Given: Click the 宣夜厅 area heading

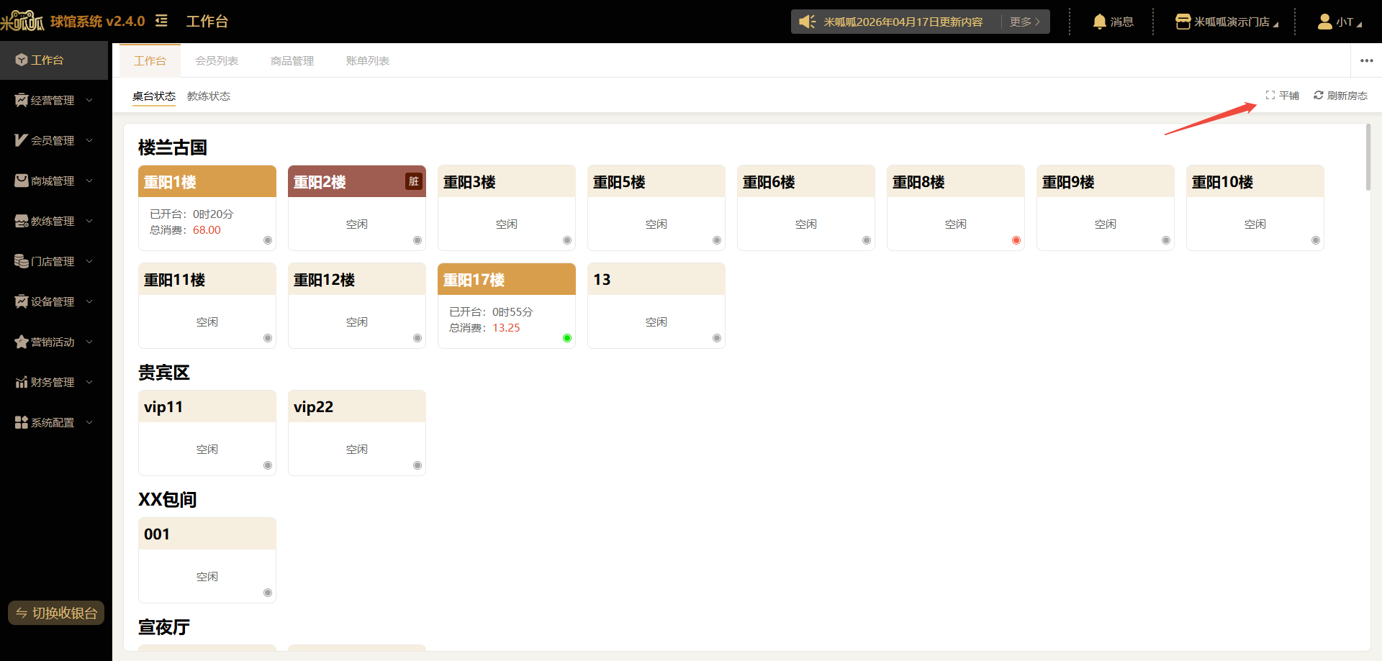Looking at the screenshot, I should point(164,627).
